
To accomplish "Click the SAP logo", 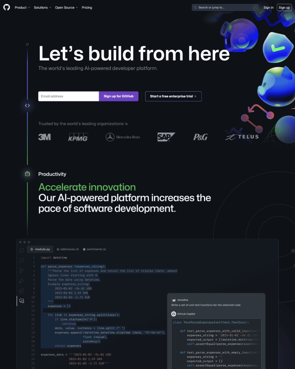I will 166,137.
